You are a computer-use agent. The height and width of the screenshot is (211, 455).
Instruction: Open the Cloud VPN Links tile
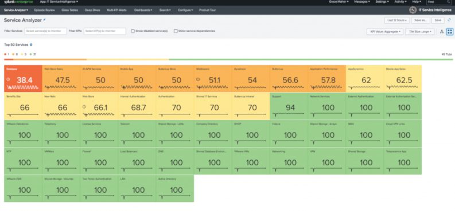click(402, 134)
